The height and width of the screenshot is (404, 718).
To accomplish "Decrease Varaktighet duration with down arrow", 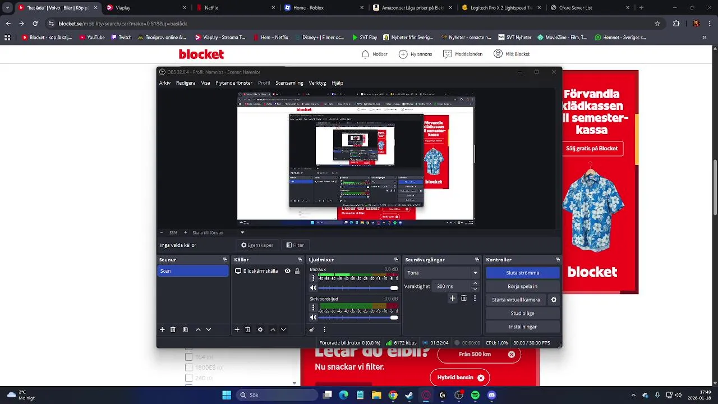I will [x=475, y=289].
